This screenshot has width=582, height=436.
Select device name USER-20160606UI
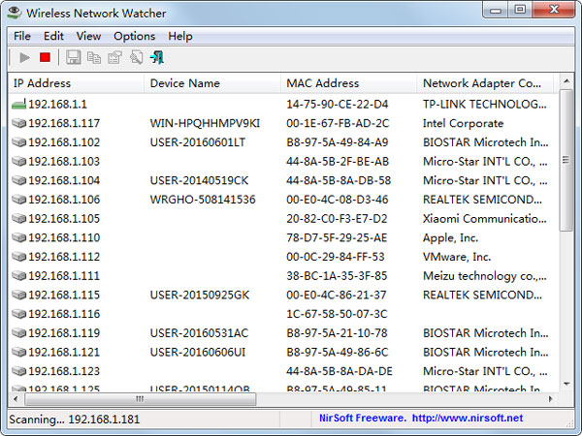coord(198,353)
